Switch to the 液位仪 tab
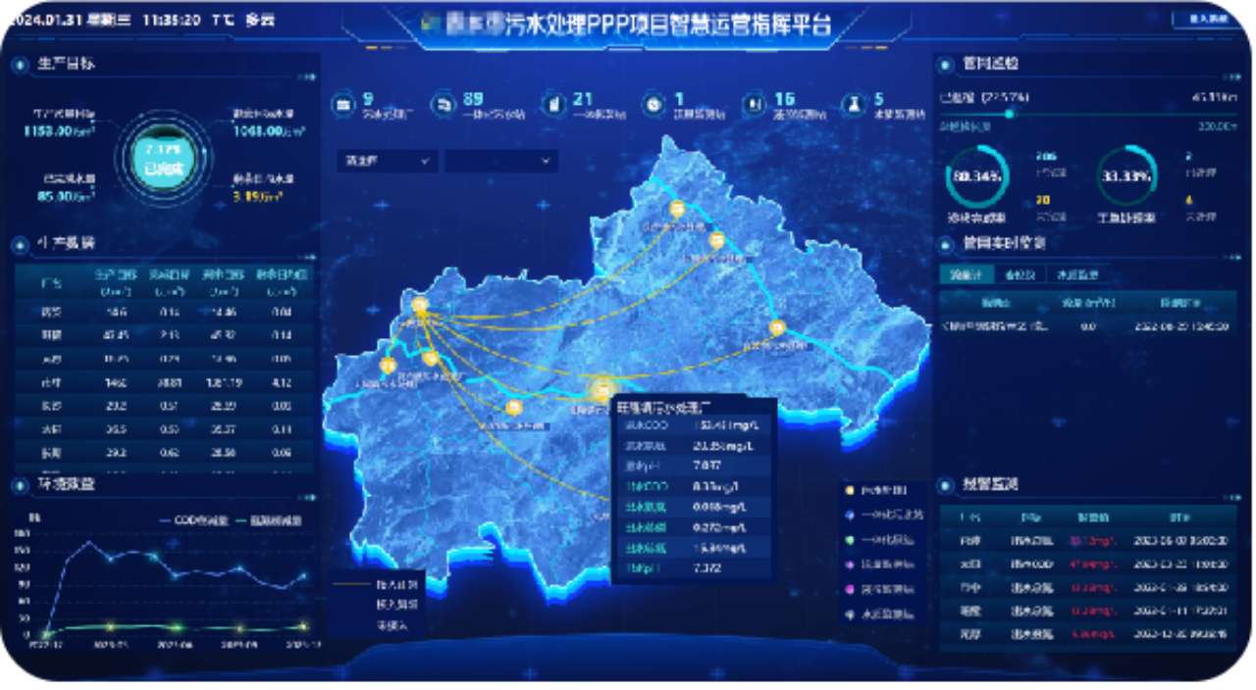The width and height of the screenshot is (1256, 690). (x=1020, y=274)
